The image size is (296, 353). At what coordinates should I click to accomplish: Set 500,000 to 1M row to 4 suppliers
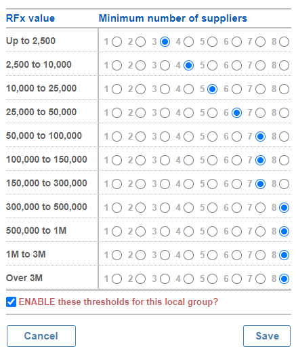pyautogui.click(x=188, y=232)
